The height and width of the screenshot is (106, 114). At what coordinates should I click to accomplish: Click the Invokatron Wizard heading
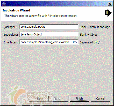(x=16, y=10)
